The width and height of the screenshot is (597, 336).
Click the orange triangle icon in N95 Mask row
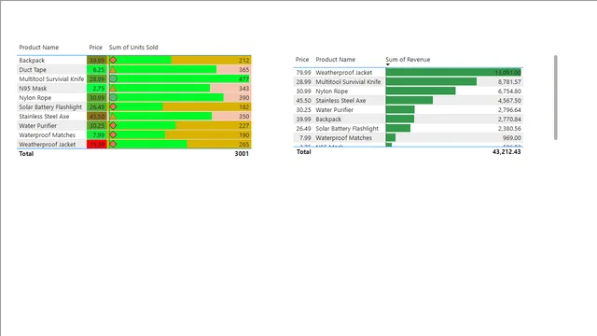[113, 89]
